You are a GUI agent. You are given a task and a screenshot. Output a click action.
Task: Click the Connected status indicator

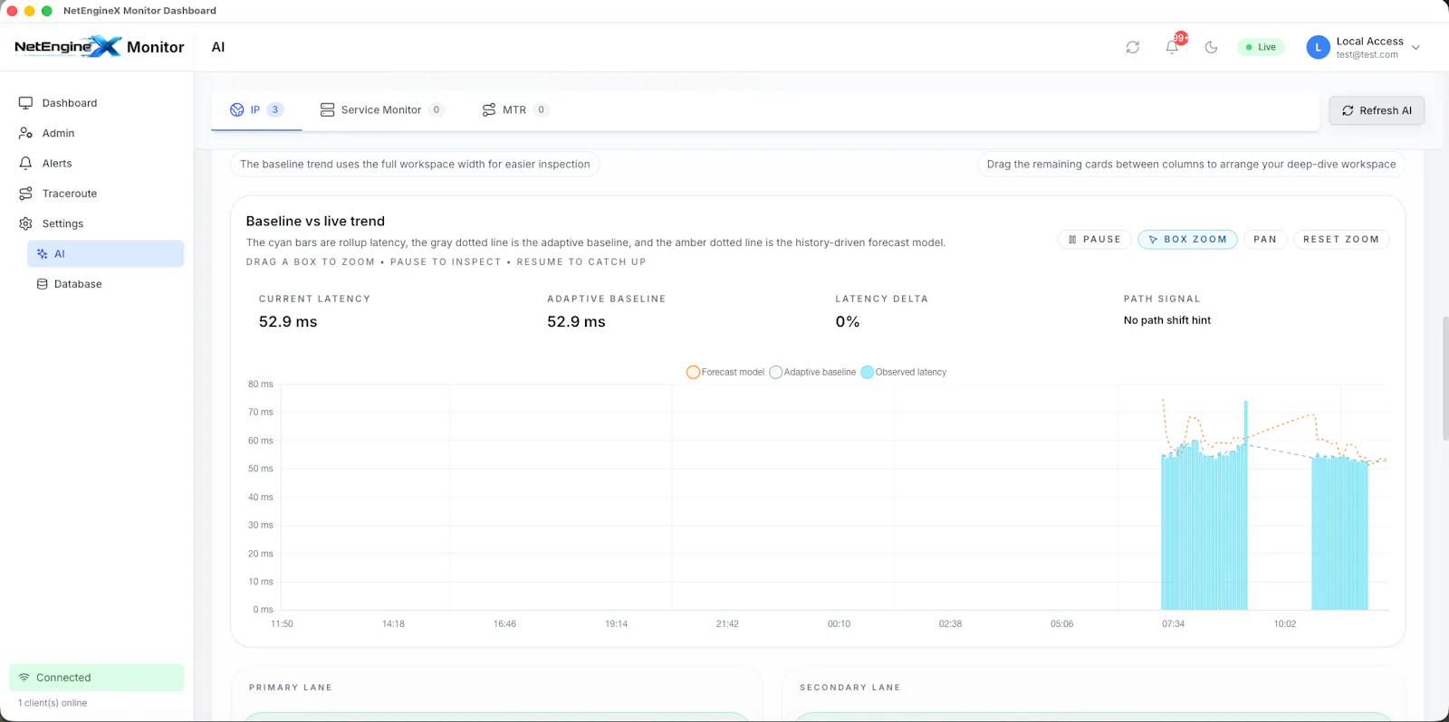point(97,678)
